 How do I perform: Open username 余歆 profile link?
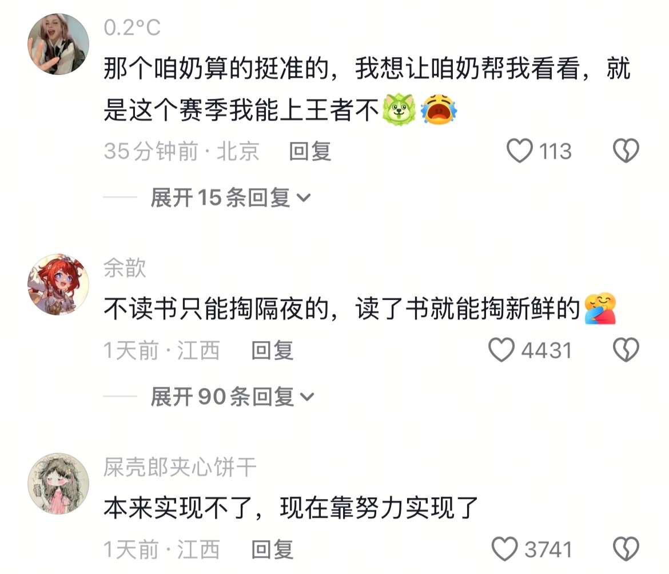(125, 268)
